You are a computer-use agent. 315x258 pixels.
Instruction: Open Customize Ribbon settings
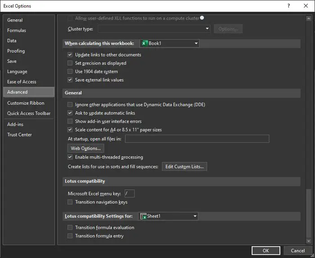click(29, 103)
